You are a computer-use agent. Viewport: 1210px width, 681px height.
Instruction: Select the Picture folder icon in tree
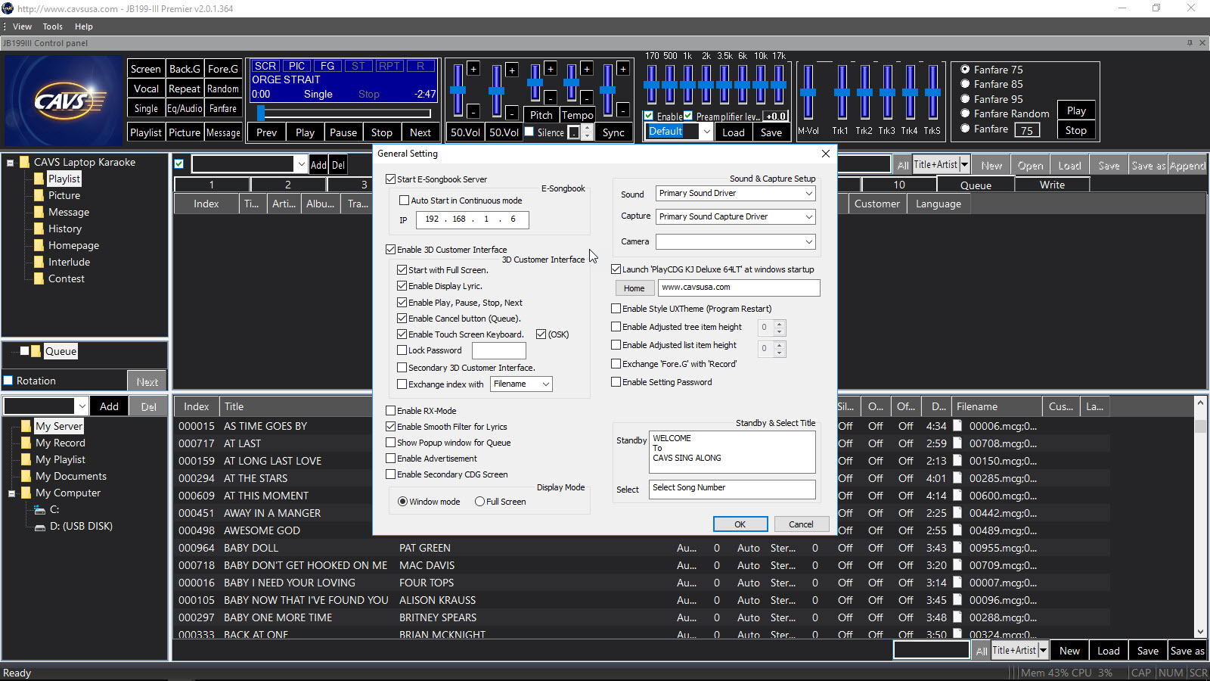coord(39,195)
